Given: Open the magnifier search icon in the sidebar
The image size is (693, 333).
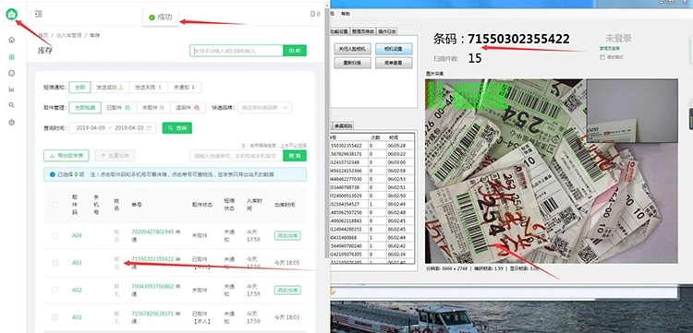Looking at the screenshot, I should click(x=11, y=105).
